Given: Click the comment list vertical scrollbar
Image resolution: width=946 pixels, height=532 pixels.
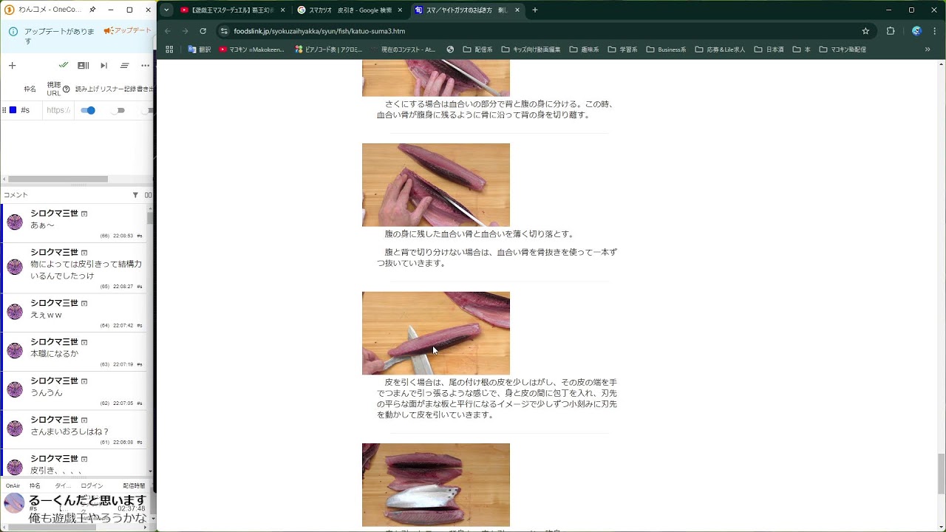Looking at the screenshot, I should [150, 216].
